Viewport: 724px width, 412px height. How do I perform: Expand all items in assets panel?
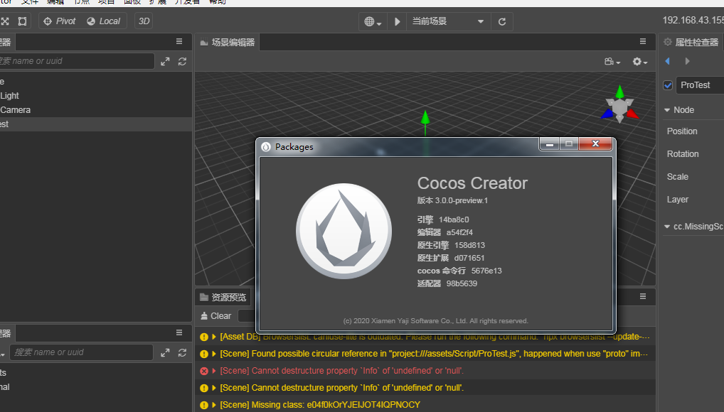tap(165, 352)
